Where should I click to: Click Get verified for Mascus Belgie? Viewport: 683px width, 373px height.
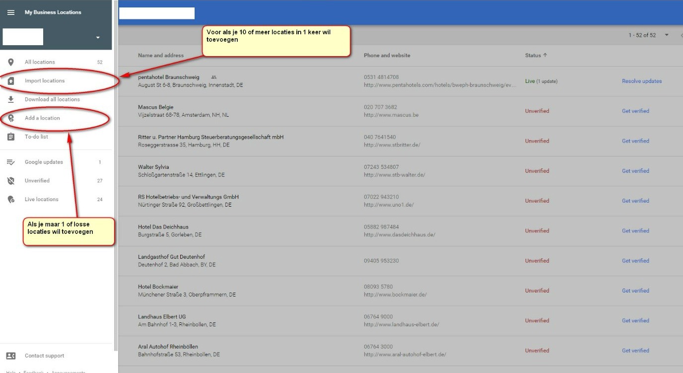pos(635,111)
